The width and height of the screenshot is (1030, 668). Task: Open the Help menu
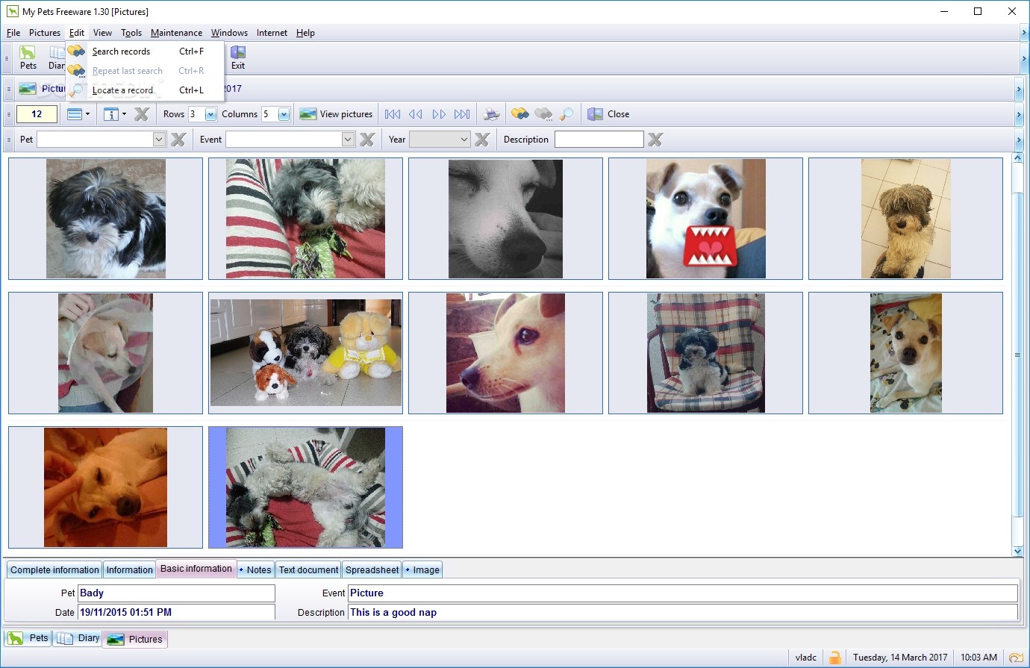(x=305, y=33)
